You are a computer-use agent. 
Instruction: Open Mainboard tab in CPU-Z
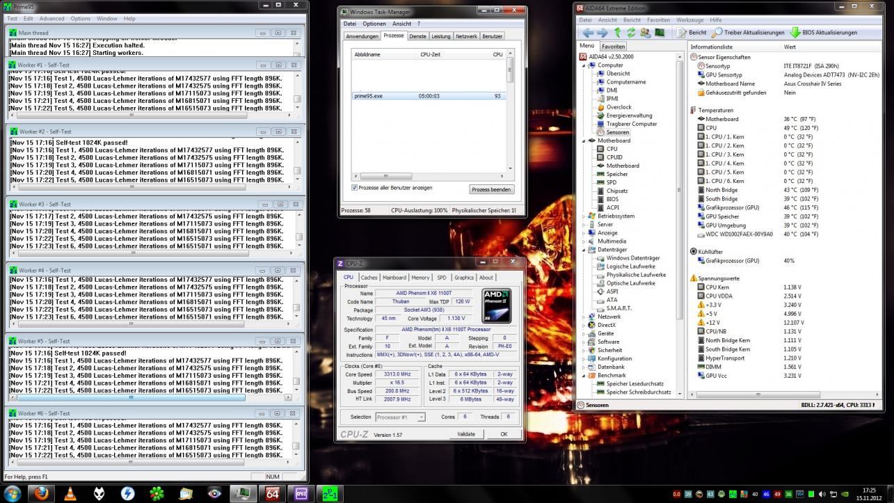click(394, 278)
